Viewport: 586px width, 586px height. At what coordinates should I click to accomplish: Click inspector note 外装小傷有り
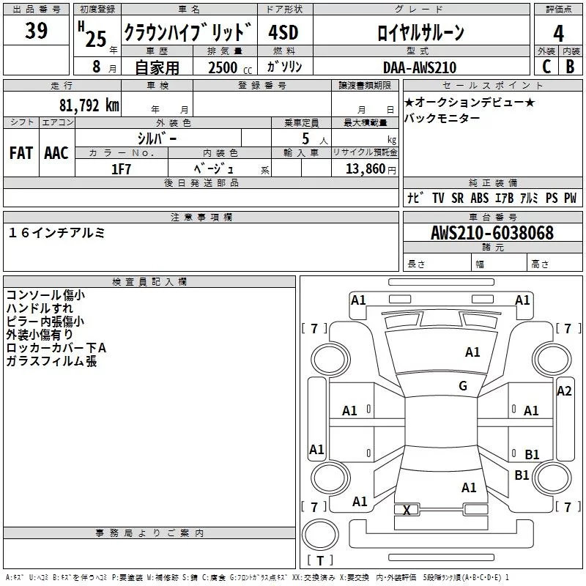40,335
